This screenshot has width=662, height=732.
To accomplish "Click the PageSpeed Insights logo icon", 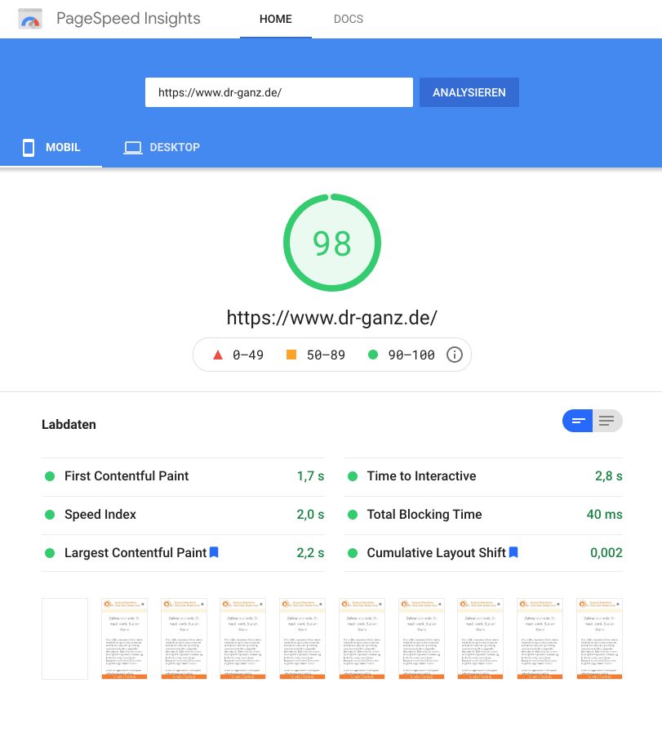I will click(x=30, y=20).
